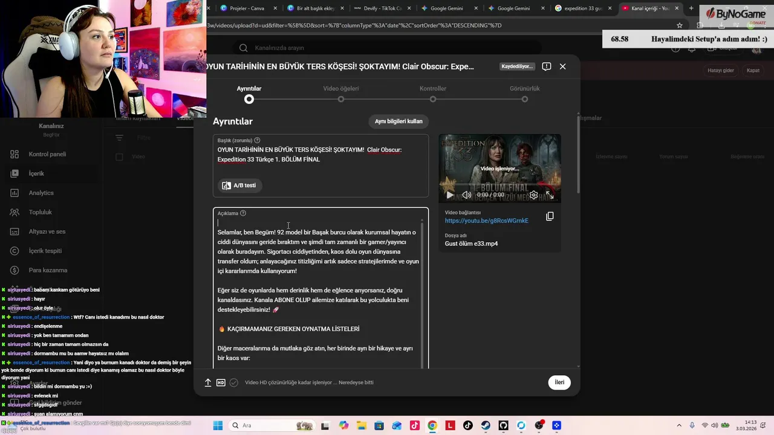Viewport: 774px width, 435px height.
Task: Open a new browser tab with plus
Action: [691, 8]
